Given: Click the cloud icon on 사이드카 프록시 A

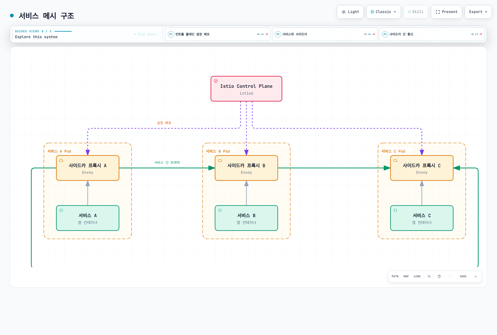Looking at the screenshot, I should pyautogui.click(x=61, y=160).
